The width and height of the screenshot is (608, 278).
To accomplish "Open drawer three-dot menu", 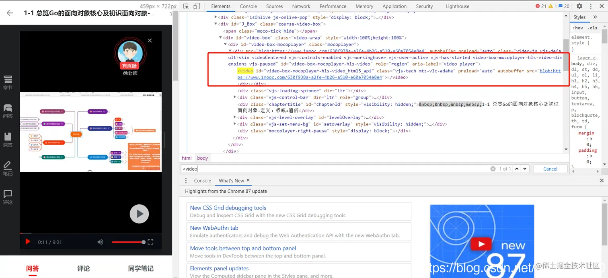I will point(186,181).
